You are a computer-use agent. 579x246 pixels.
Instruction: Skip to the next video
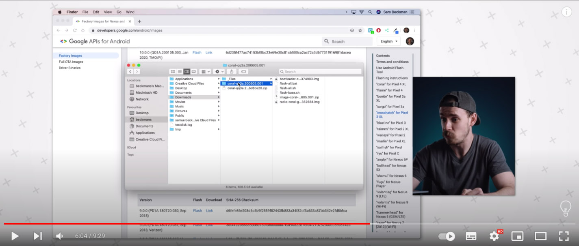tap(37, 236)
